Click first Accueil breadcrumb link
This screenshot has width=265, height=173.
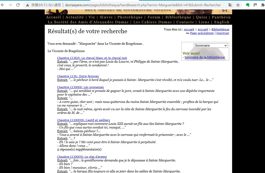pos(189,29)
